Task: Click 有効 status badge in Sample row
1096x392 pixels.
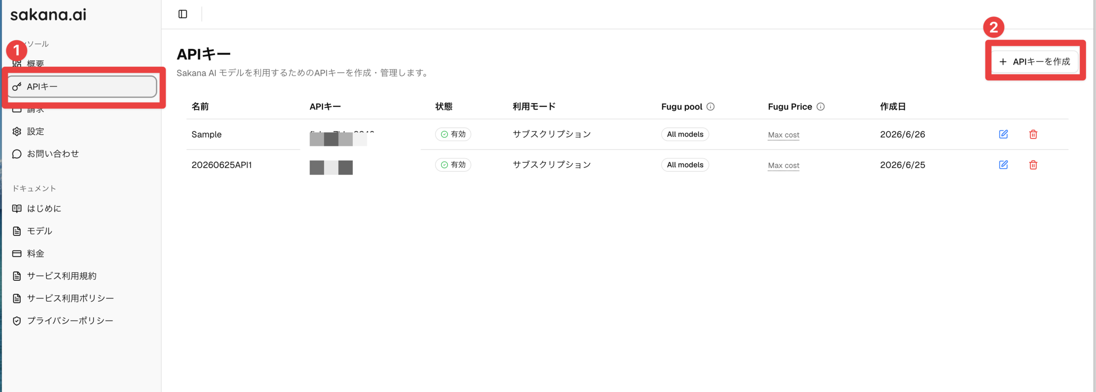Action: click(x=453, y=134)
